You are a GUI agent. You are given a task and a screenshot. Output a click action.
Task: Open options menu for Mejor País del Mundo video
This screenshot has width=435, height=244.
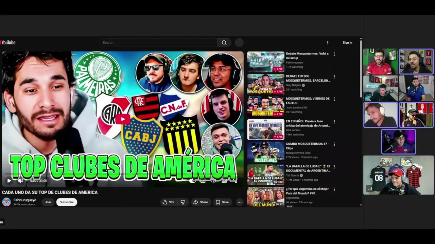(x=334, y=189)
